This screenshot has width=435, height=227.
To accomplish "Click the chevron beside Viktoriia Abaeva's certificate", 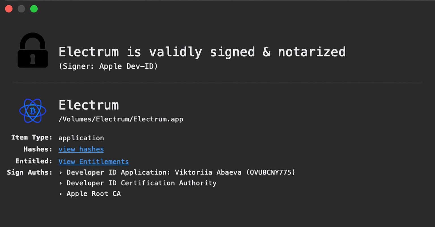I will click(x=60, y=172).
